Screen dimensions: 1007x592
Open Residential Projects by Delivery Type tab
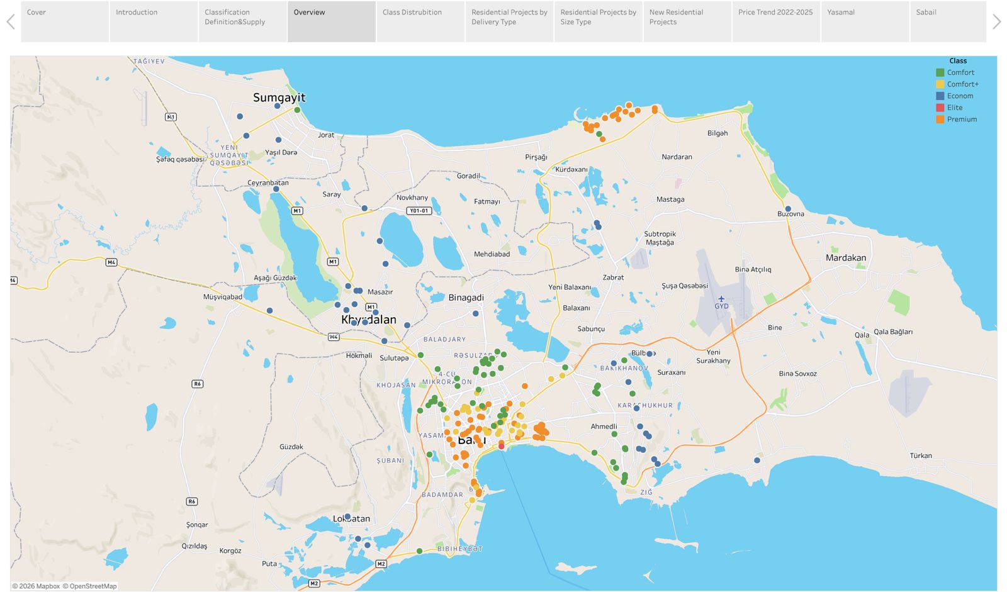pos(510,21)
